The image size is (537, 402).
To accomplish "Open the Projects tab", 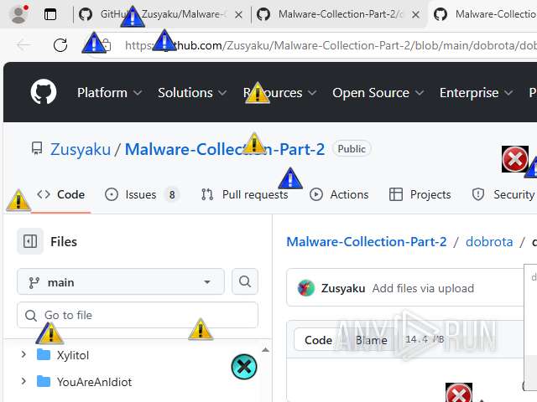I will [420, 194].
